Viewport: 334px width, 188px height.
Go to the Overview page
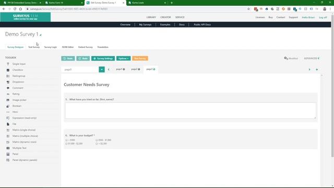[x=125, y=25]
